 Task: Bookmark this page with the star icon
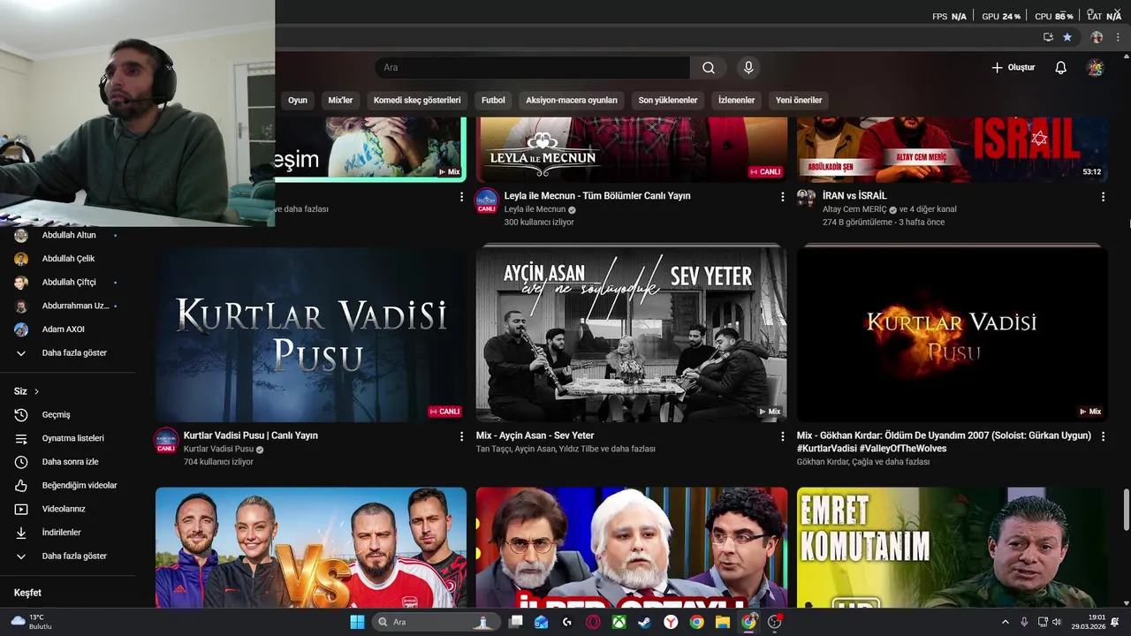tap(1067, 37)
